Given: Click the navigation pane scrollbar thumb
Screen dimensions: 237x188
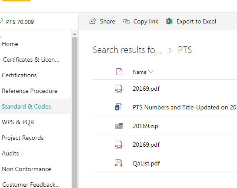Looking at the screenshot, I should click(x=74, y=112).
